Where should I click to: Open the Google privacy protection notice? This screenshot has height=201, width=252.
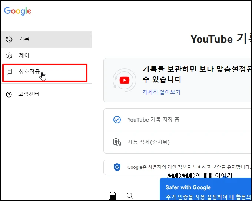click(178, 167)
